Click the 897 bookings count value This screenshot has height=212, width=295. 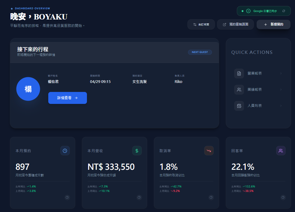click(22, 167)
